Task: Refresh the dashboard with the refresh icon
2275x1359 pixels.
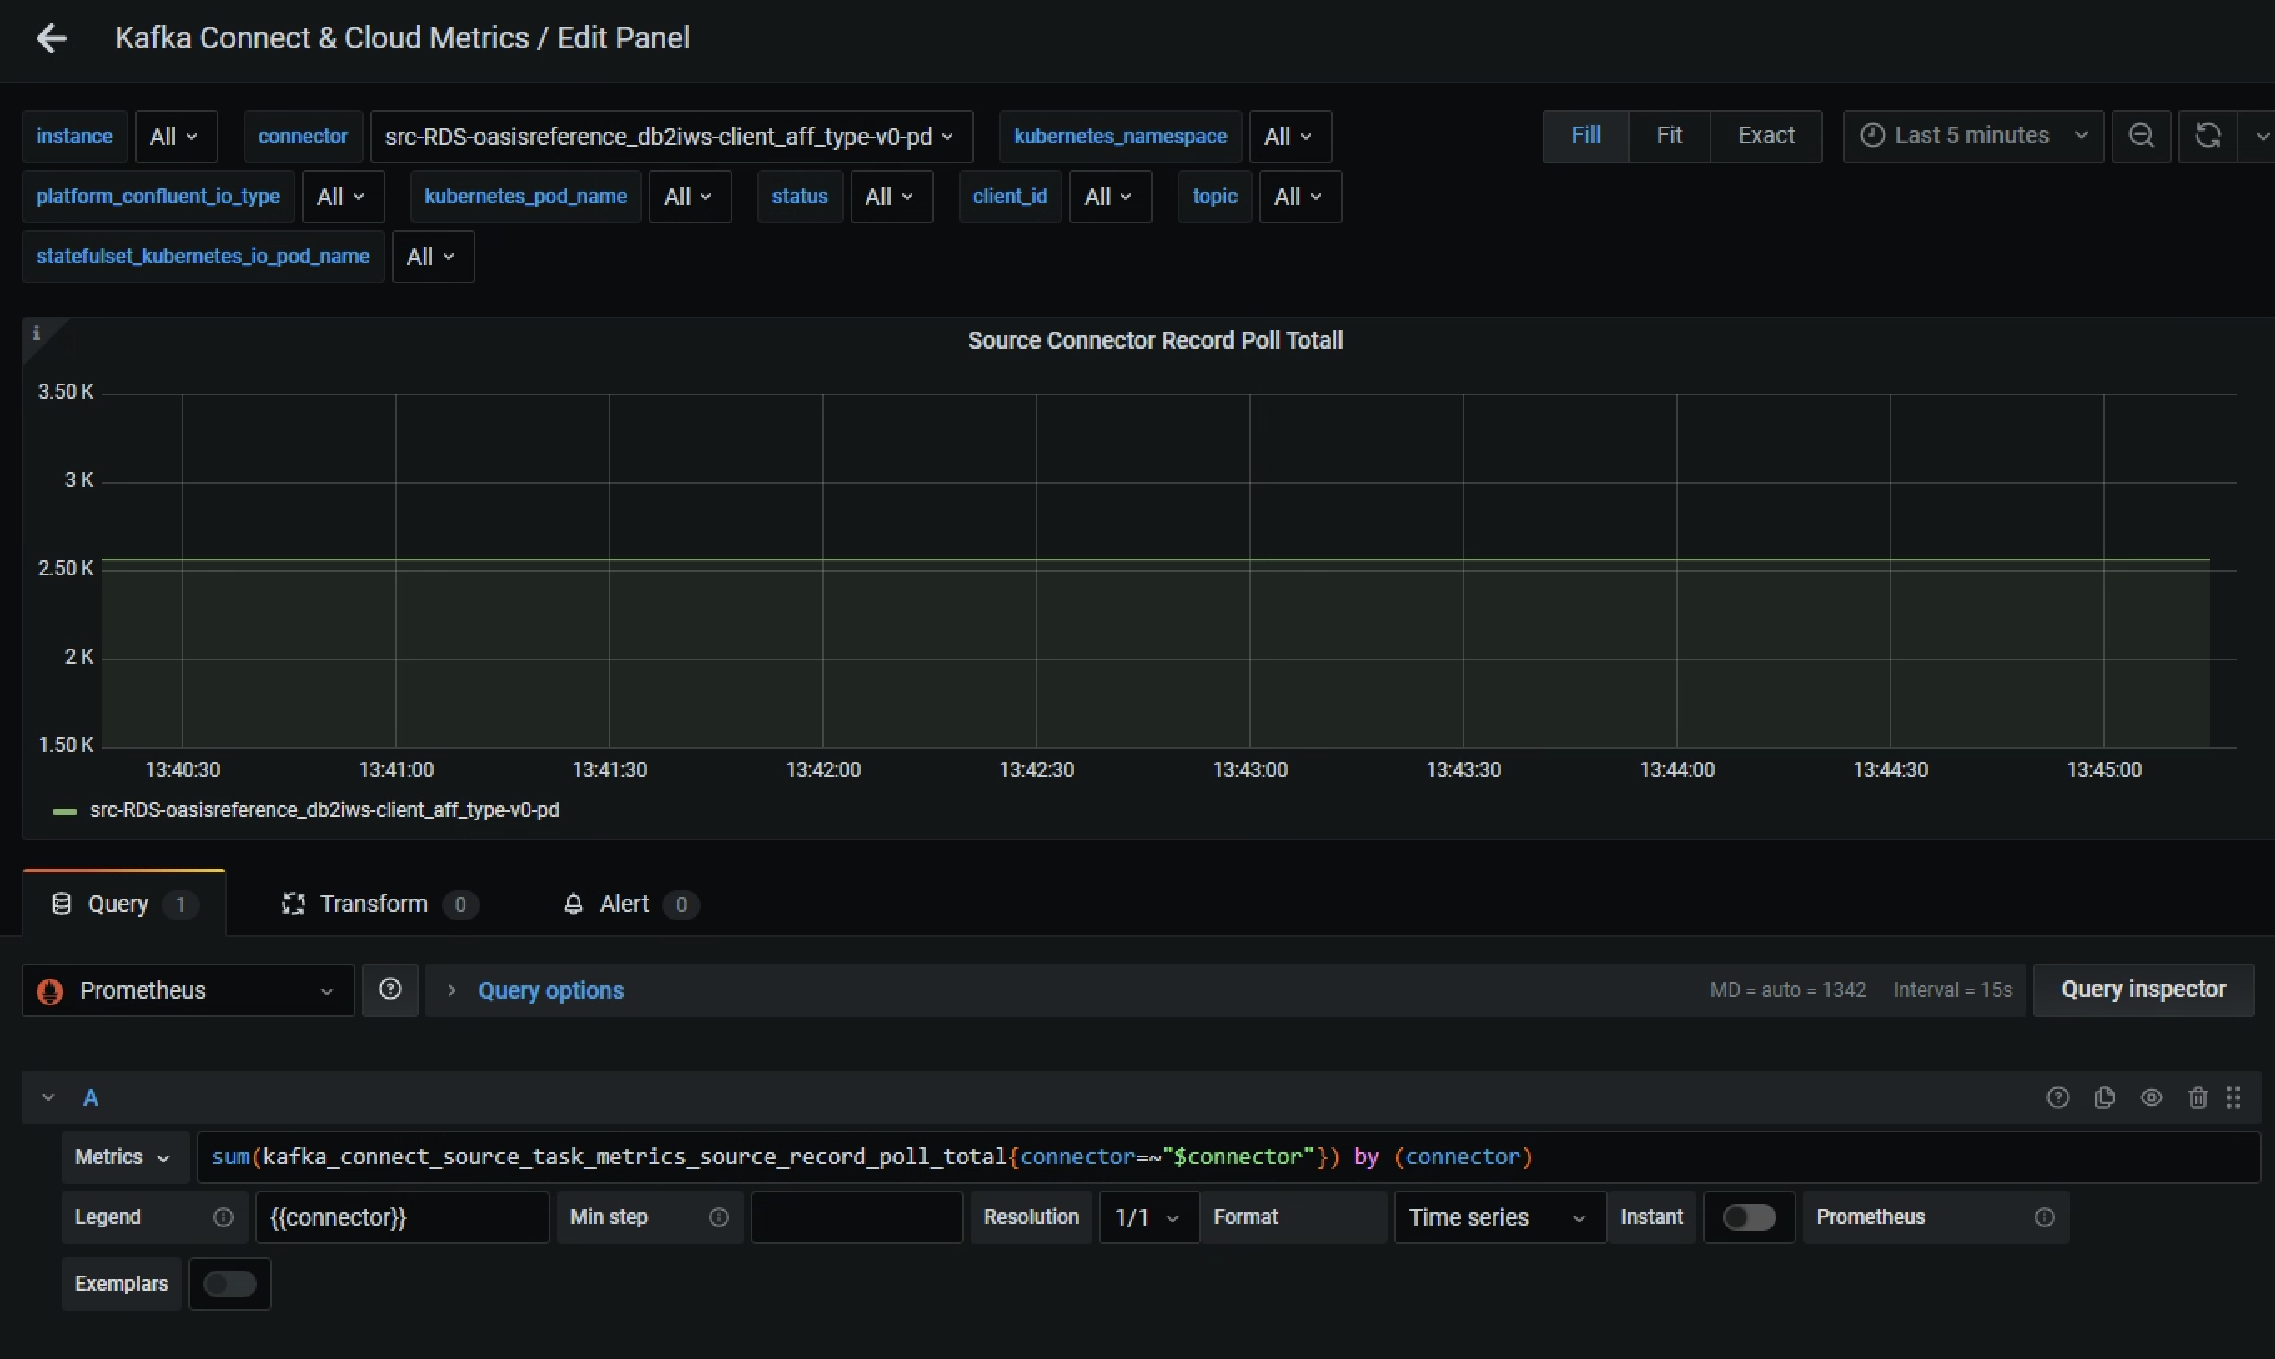Action: [x=2209, y=136]
